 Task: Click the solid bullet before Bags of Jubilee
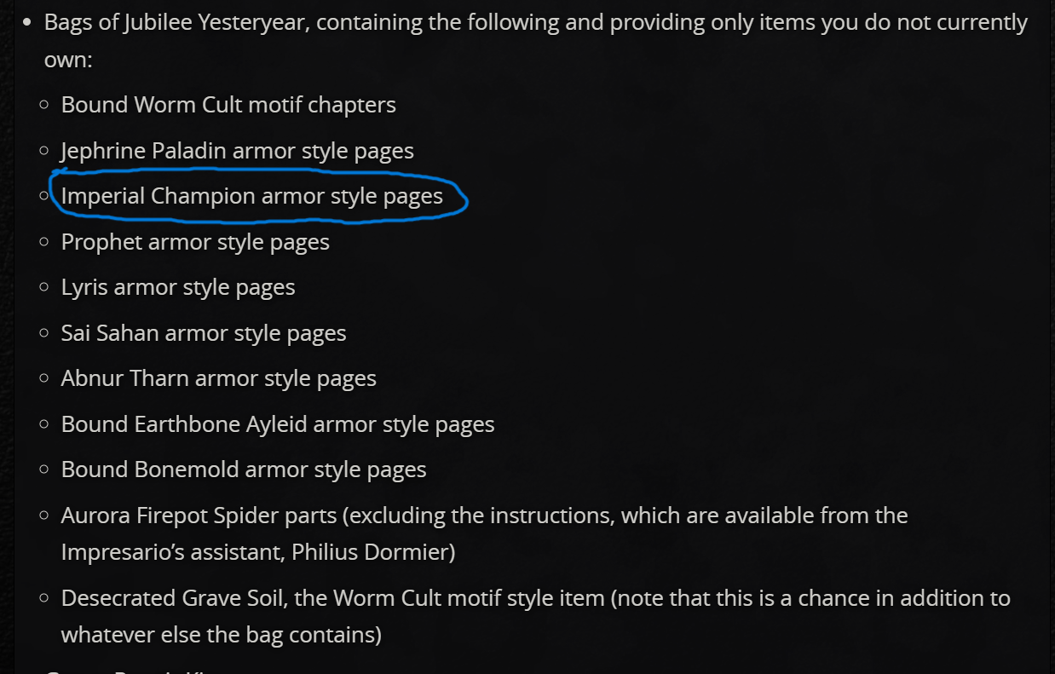pos(28,23)
